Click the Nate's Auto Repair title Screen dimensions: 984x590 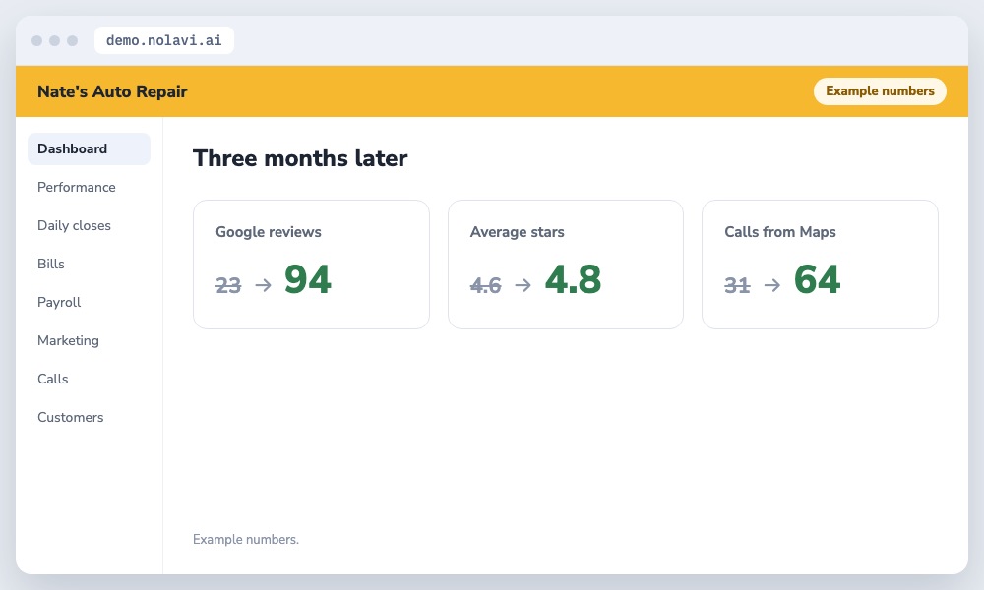click(112, 91)
